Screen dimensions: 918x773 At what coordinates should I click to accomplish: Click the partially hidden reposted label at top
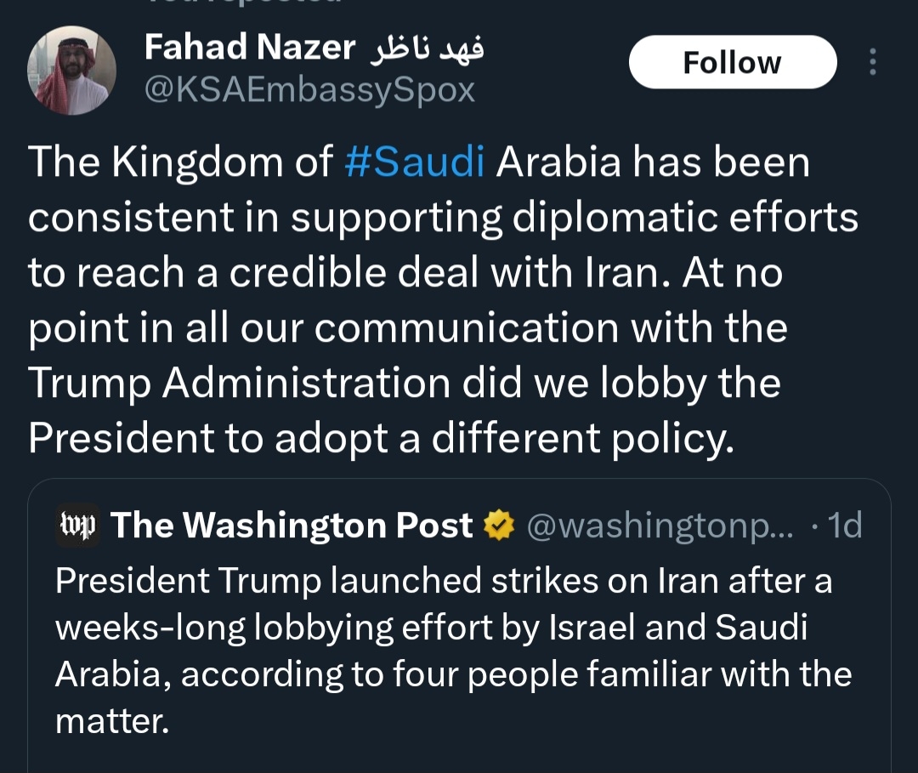242,3
